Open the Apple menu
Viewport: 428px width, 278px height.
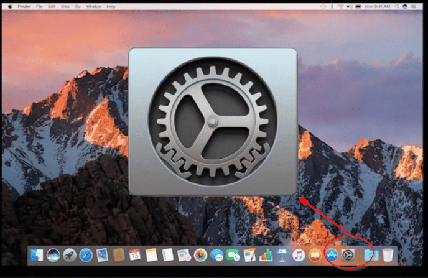[10, 6]
